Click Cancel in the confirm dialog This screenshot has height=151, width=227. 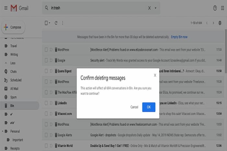134,107
